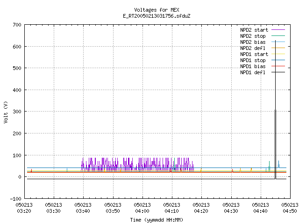This screenshot has width=299, height=224.
Task: Click the 'NPD2 defl' legend label
Action: [253, 48]
